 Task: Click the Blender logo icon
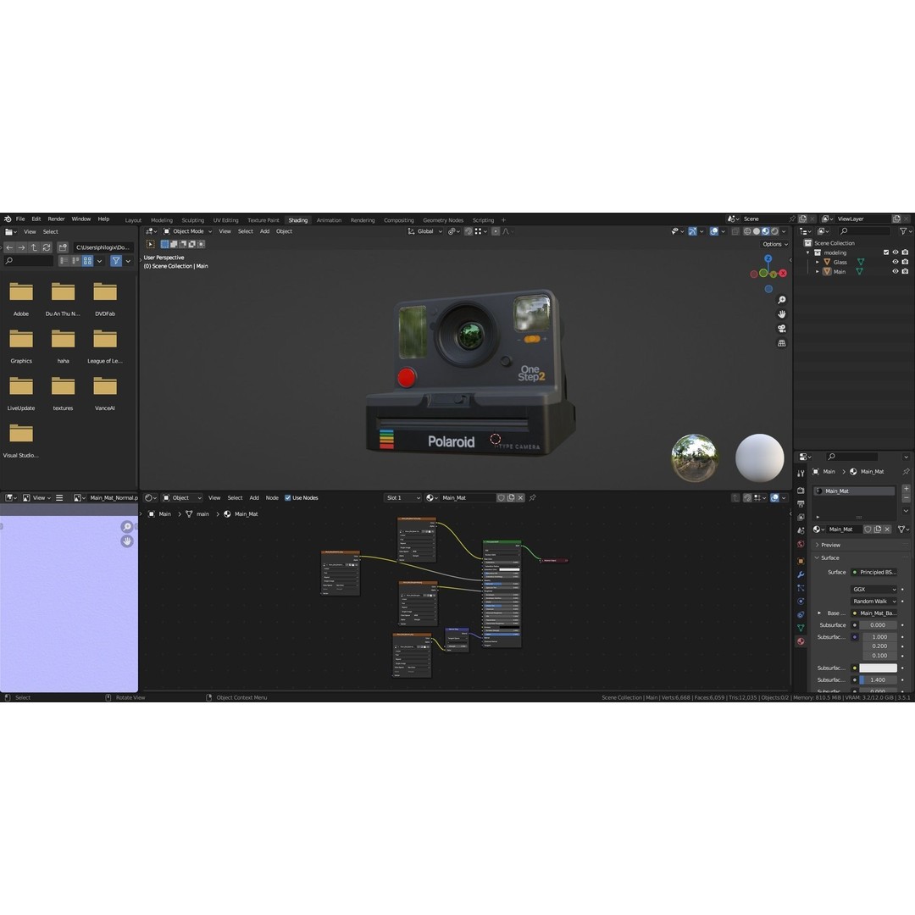click(8, 219)
